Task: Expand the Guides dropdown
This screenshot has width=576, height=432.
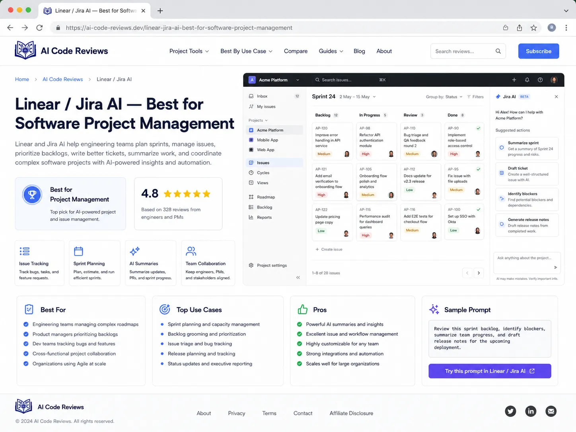Action: tap(331, 51)
